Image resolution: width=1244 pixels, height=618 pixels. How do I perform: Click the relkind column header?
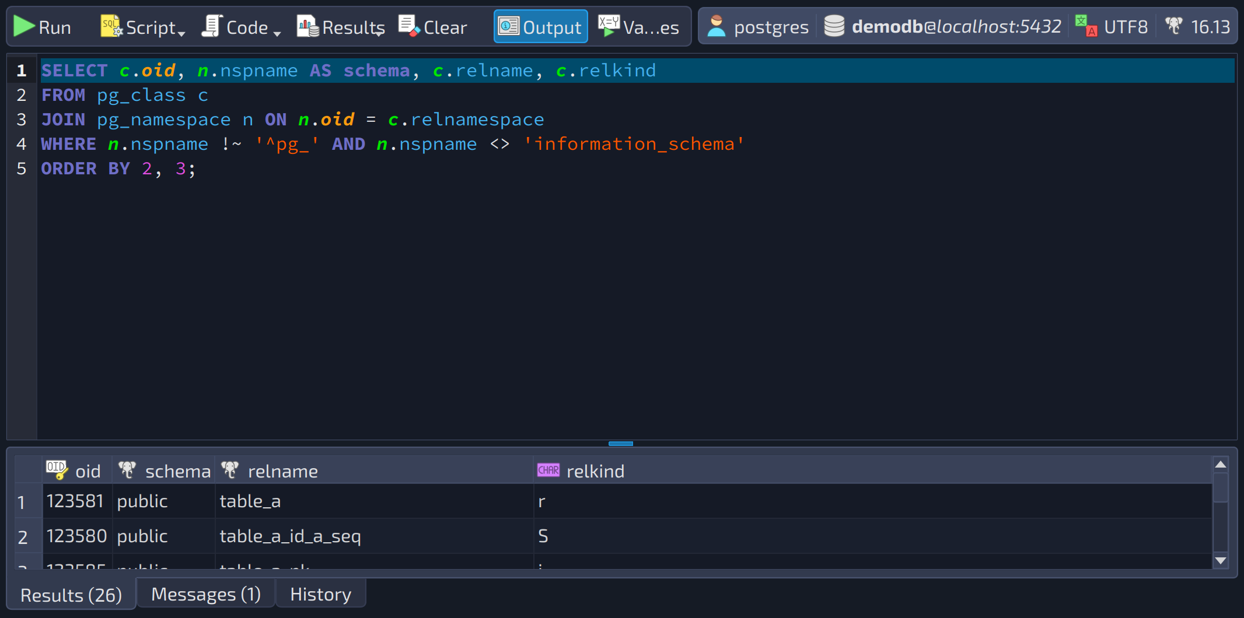pos(872,470)
